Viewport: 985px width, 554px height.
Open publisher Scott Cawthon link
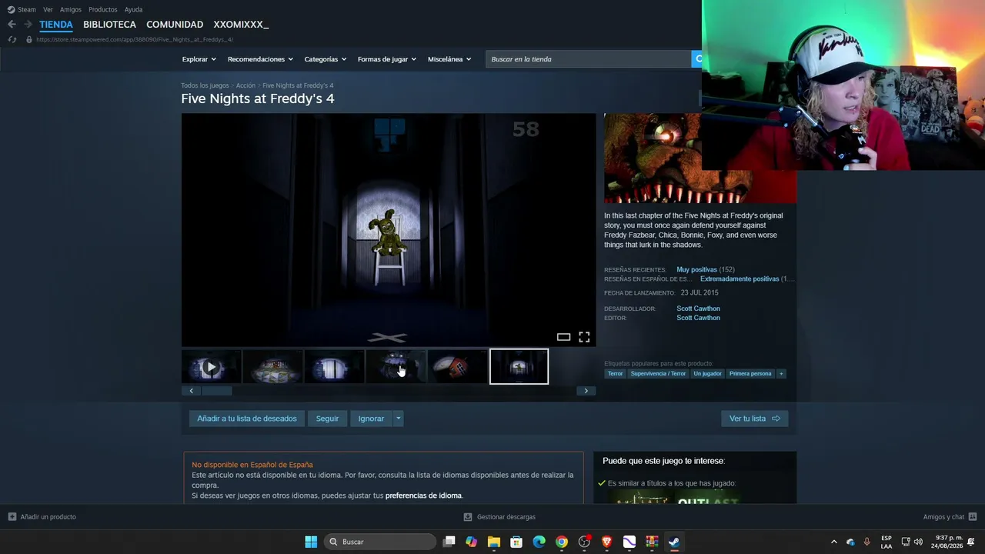tap(698, 318)
